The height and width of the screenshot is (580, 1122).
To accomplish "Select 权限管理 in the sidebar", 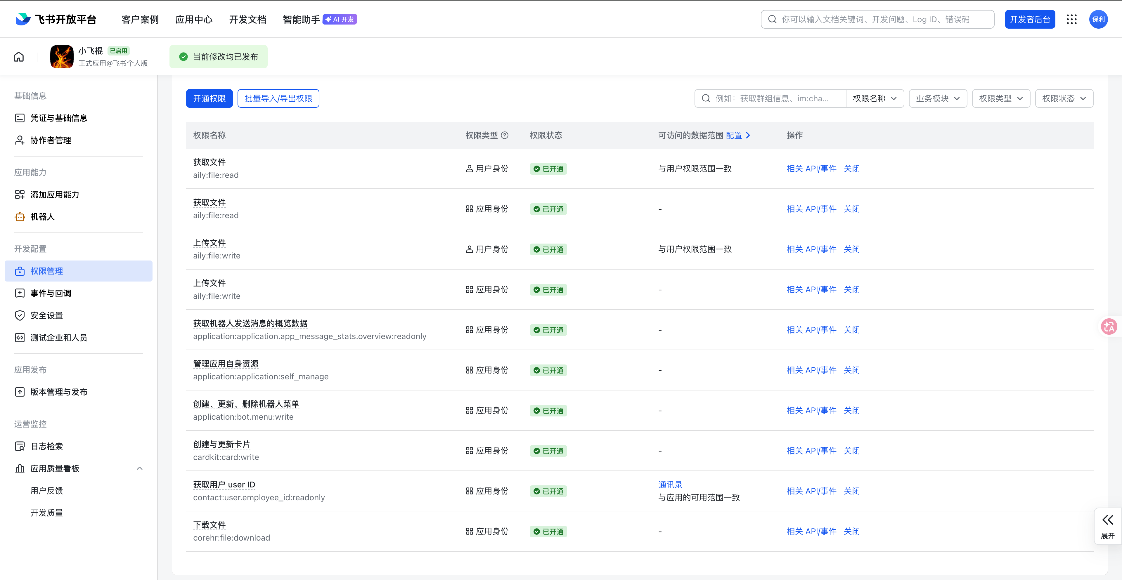I will 78,271.
